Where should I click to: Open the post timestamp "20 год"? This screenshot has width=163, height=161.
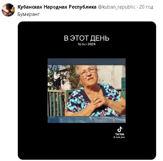[146, 7]
